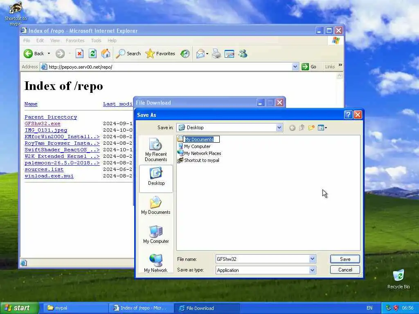This screenshot has height=314, width=419.
Task: Switch to the mypal taskbar button
Action: 75,308
